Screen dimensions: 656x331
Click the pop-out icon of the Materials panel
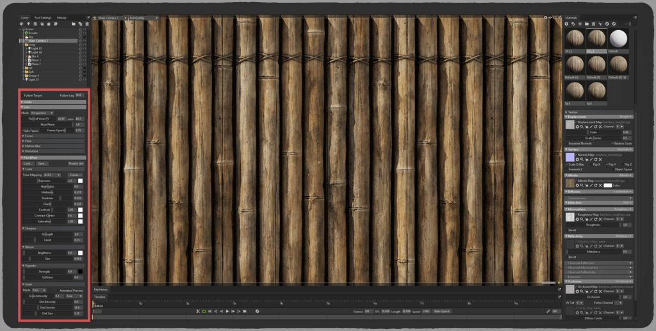pyautogui.click(x=635, y=17)
